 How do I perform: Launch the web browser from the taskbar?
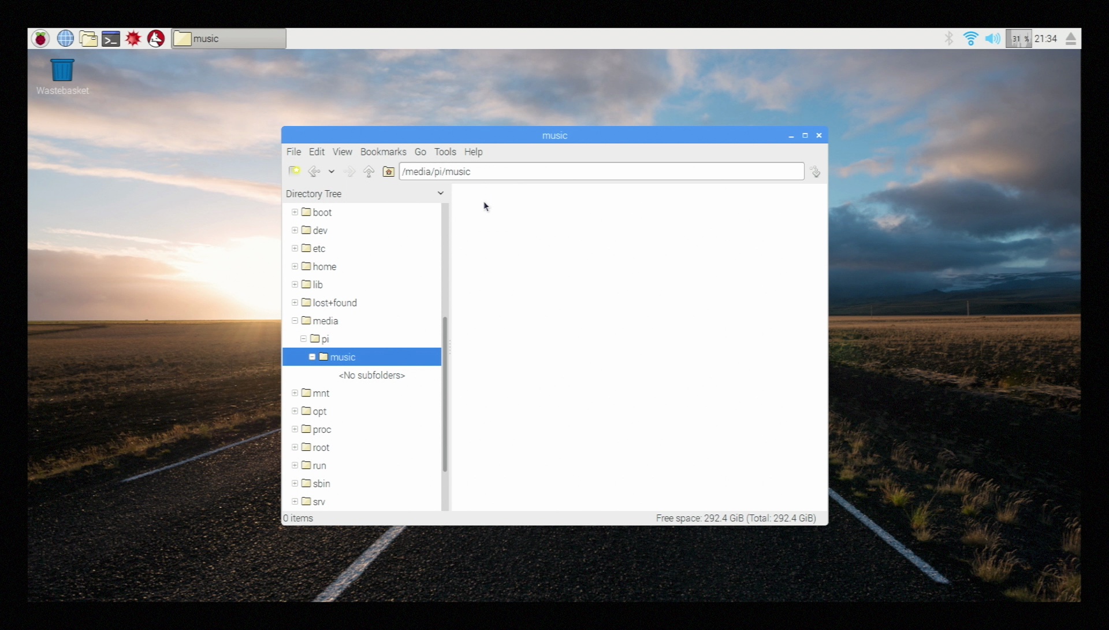[65, 39]
